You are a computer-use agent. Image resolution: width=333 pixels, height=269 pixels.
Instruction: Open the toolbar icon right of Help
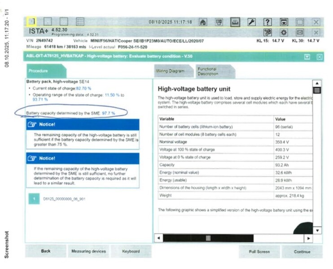pos(284,22)
